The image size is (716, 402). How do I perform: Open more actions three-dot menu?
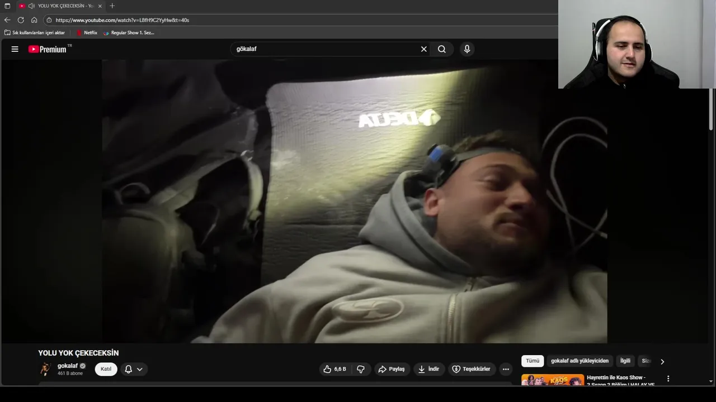click(506, 369)
